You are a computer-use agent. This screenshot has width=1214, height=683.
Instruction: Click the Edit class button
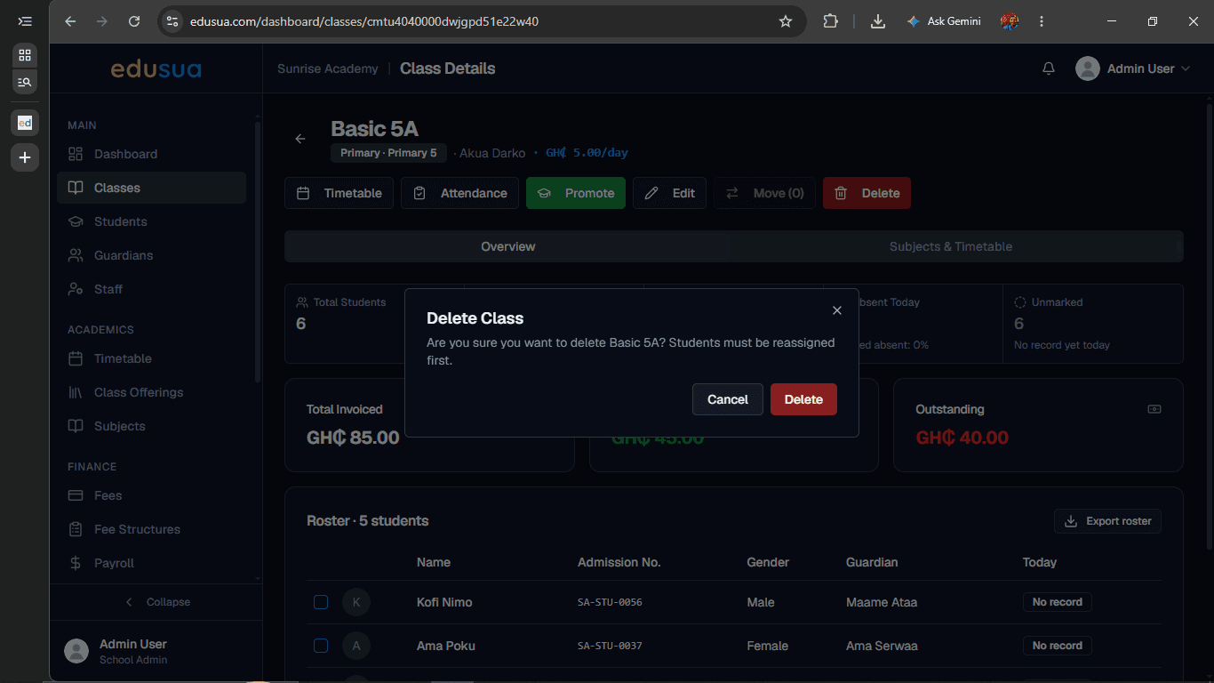point(669,193)
